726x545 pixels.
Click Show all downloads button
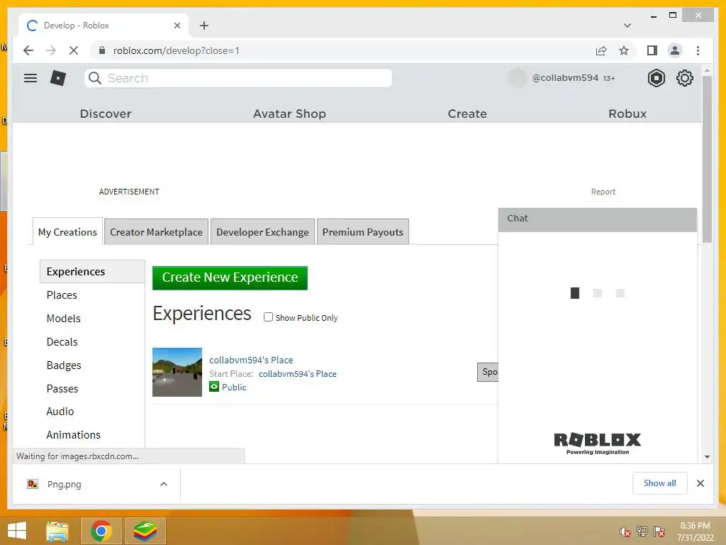tap(659, 483)
